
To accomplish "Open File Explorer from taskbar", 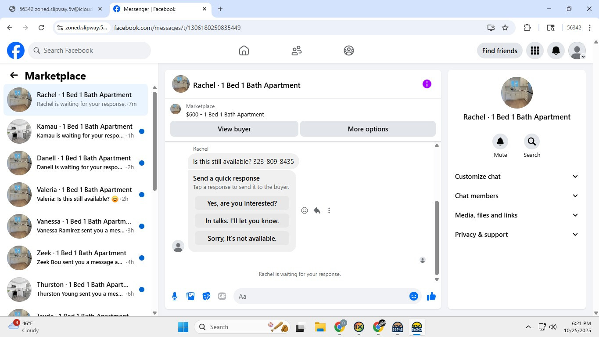I will point(320,327).
